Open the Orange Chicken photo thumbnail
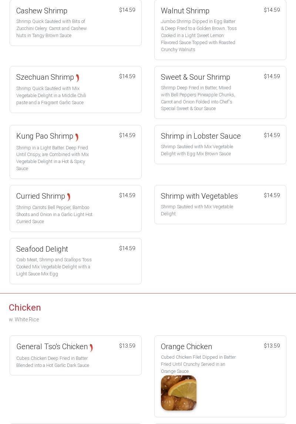Image resolution: width=296 pixels, height=424 pixels. [x=179, y=393]
